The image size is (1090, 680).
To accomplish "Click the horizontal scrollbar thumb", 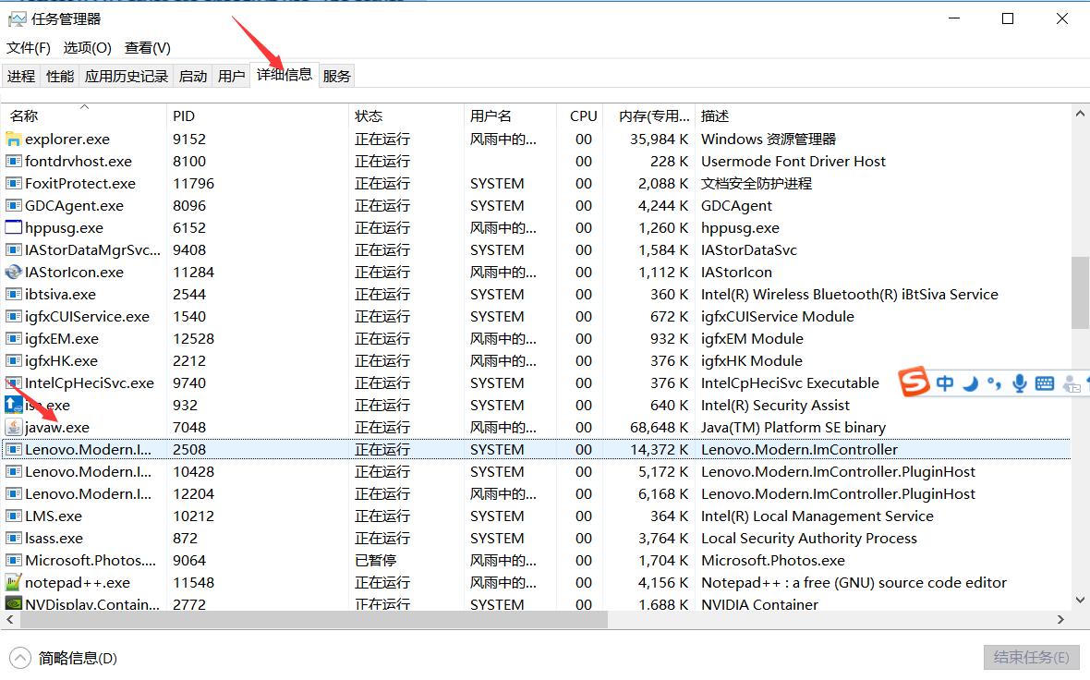I will [x=314, y=619].
